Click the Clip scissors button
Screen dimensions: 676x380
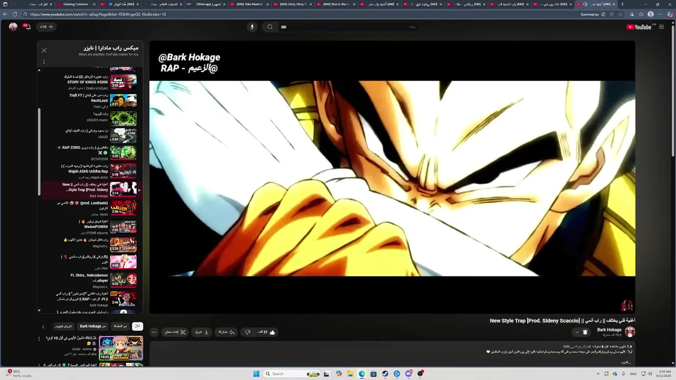pyautogui.click(x=175, y=332)
